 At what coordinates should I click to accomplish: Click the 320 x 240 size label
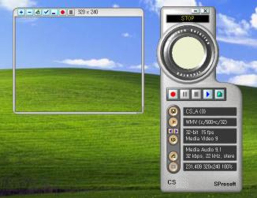click(88, 12)
